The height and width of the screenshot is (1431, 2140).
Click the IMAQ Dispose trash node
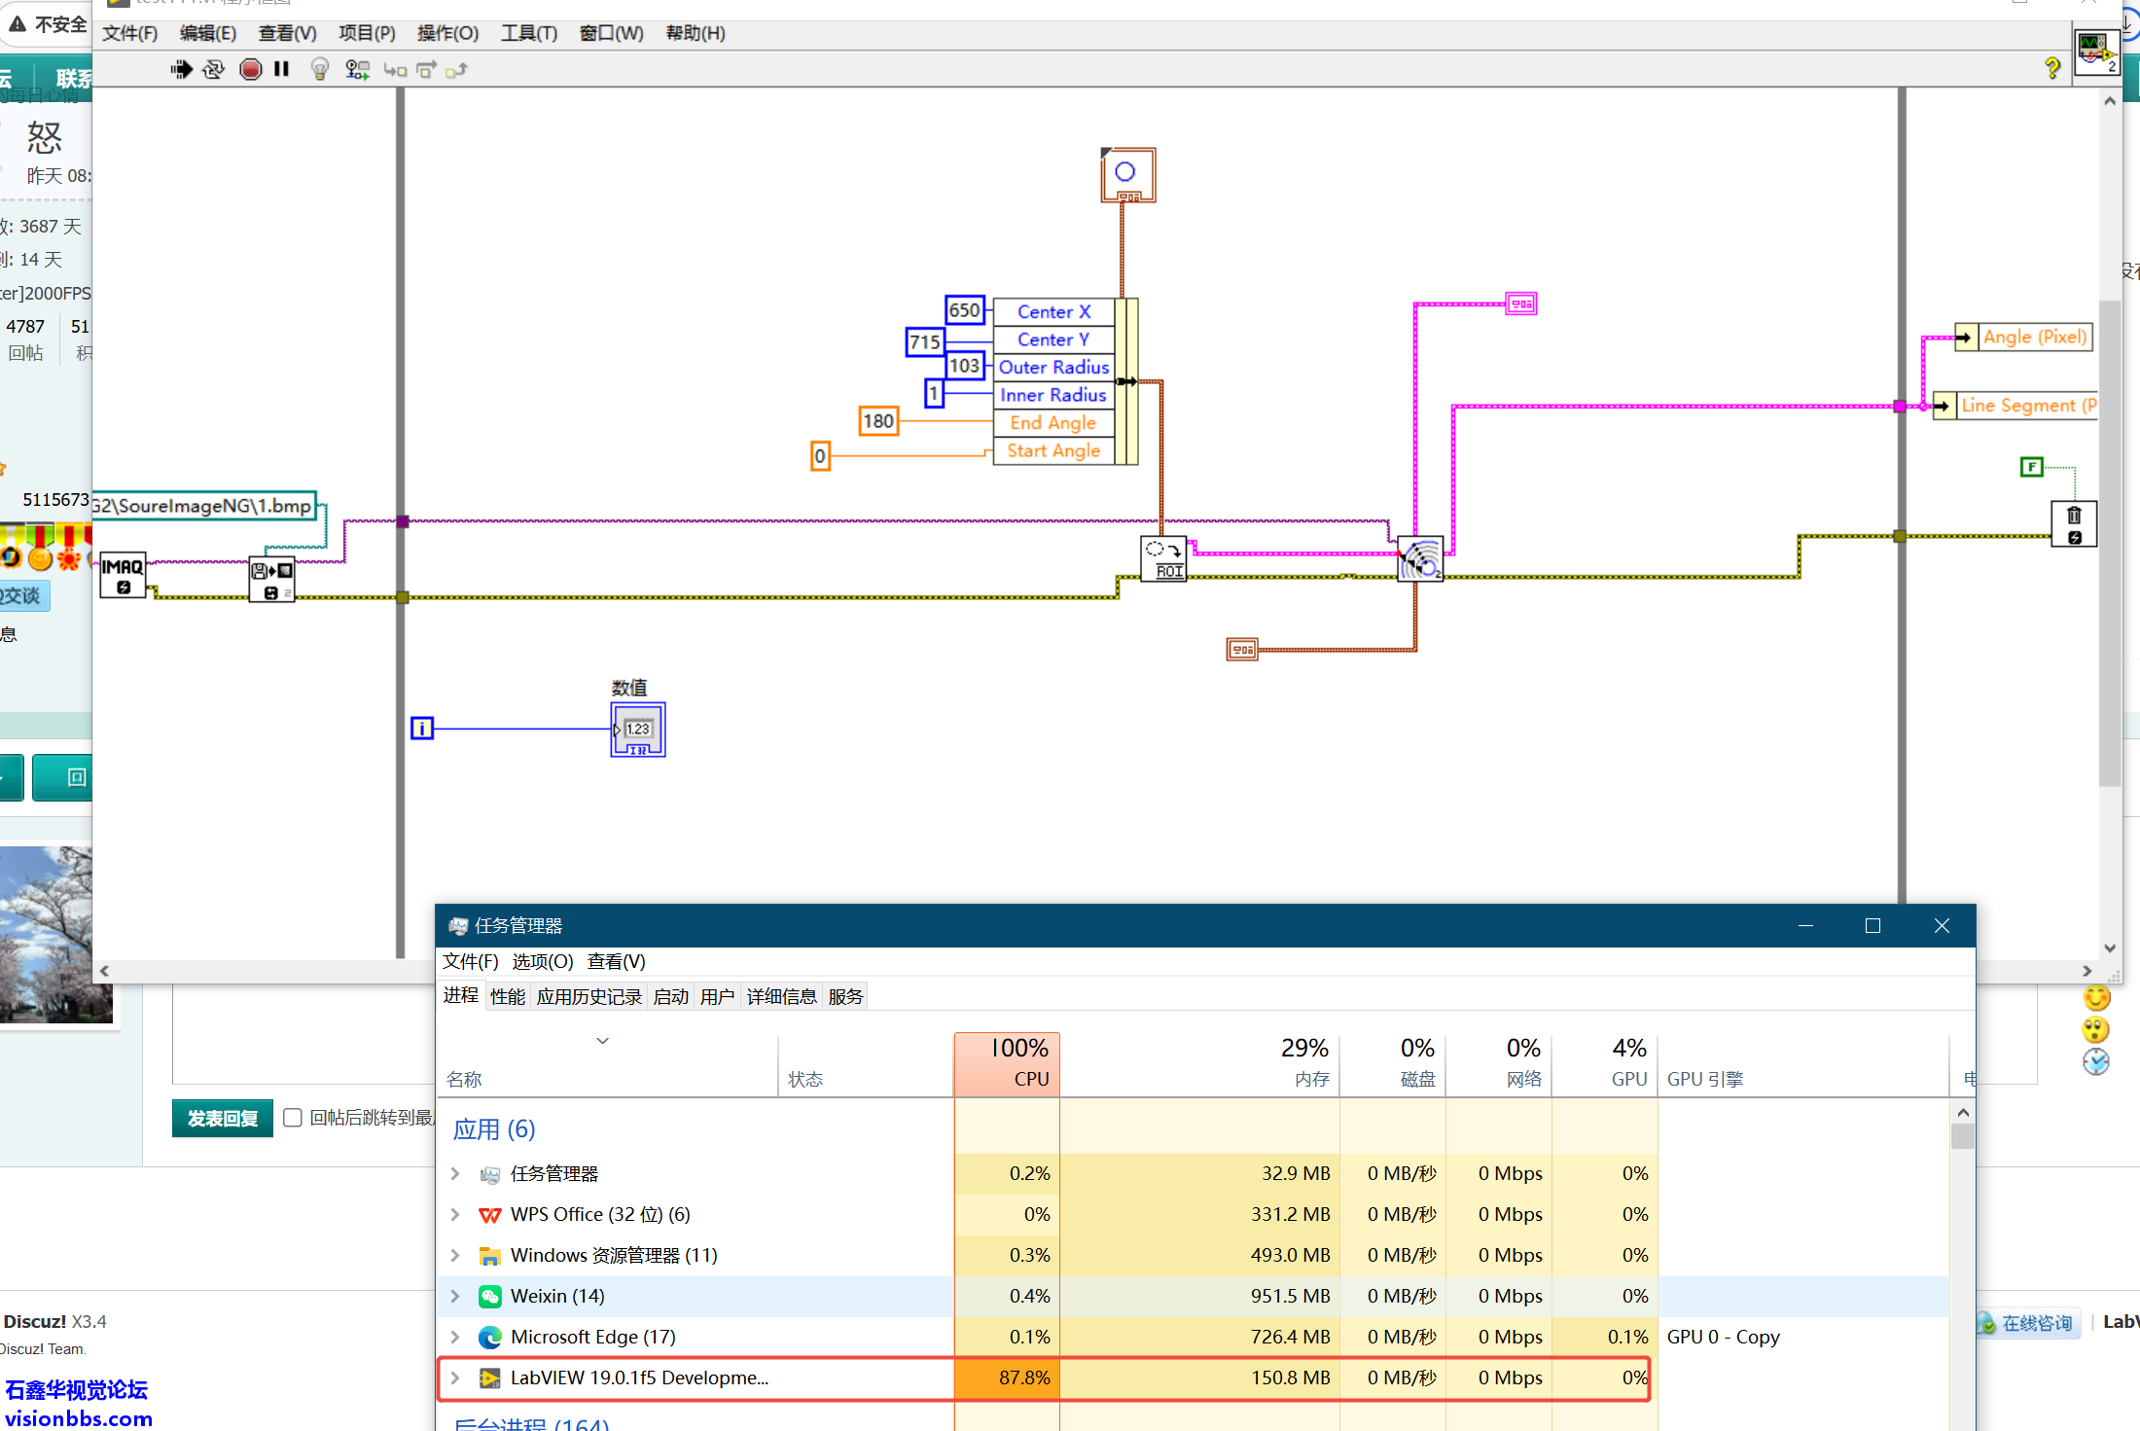click(2073, 524)
